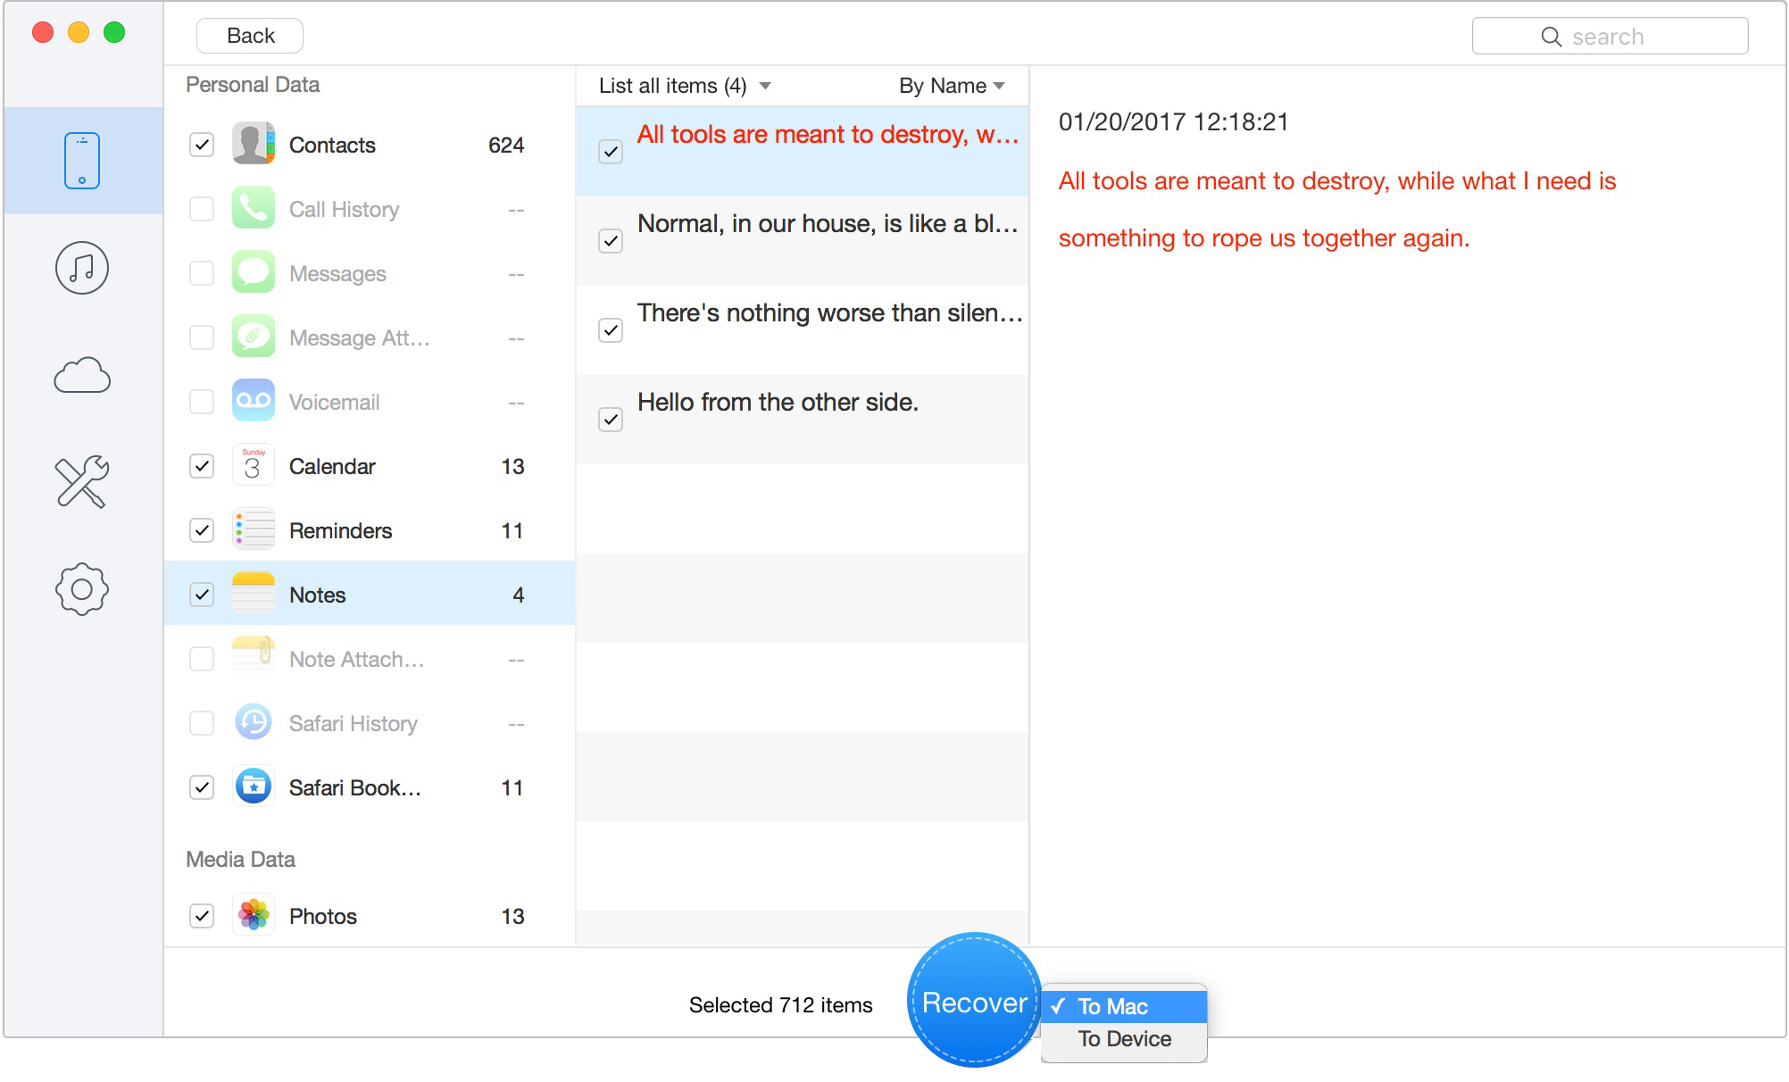Click the 'Selected 712 items' status text
This screenshot has height=1082, width=1789.
click(780, 1005)
